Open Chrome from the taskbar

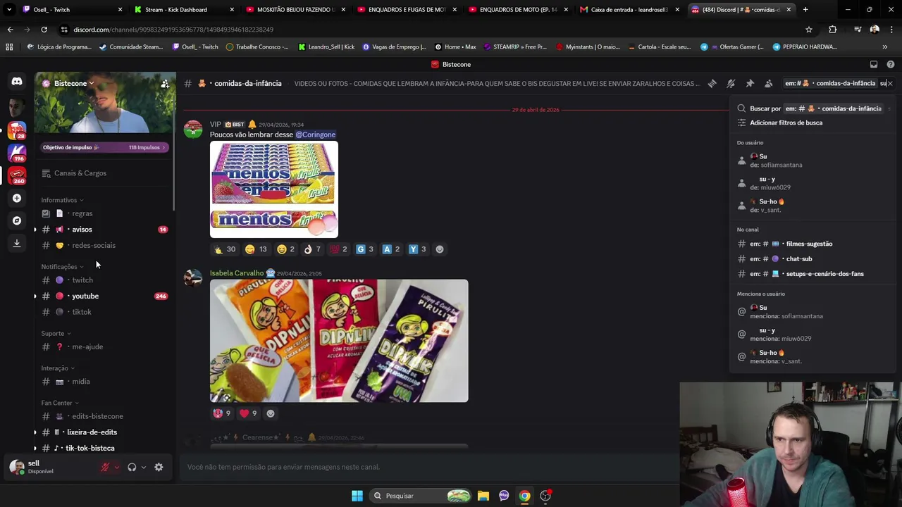(525, 496)
